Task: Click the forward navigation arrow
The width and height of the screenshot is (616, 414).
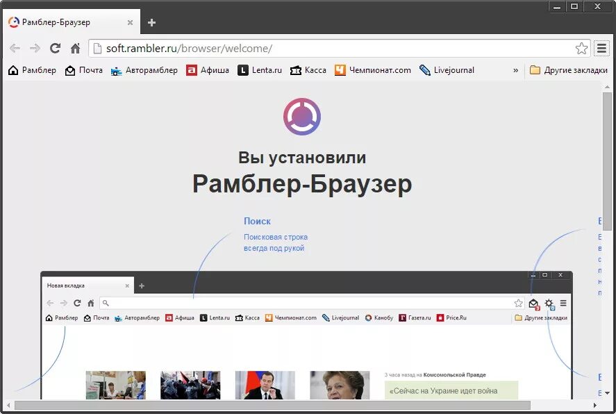Action: (x=35, y=49)
